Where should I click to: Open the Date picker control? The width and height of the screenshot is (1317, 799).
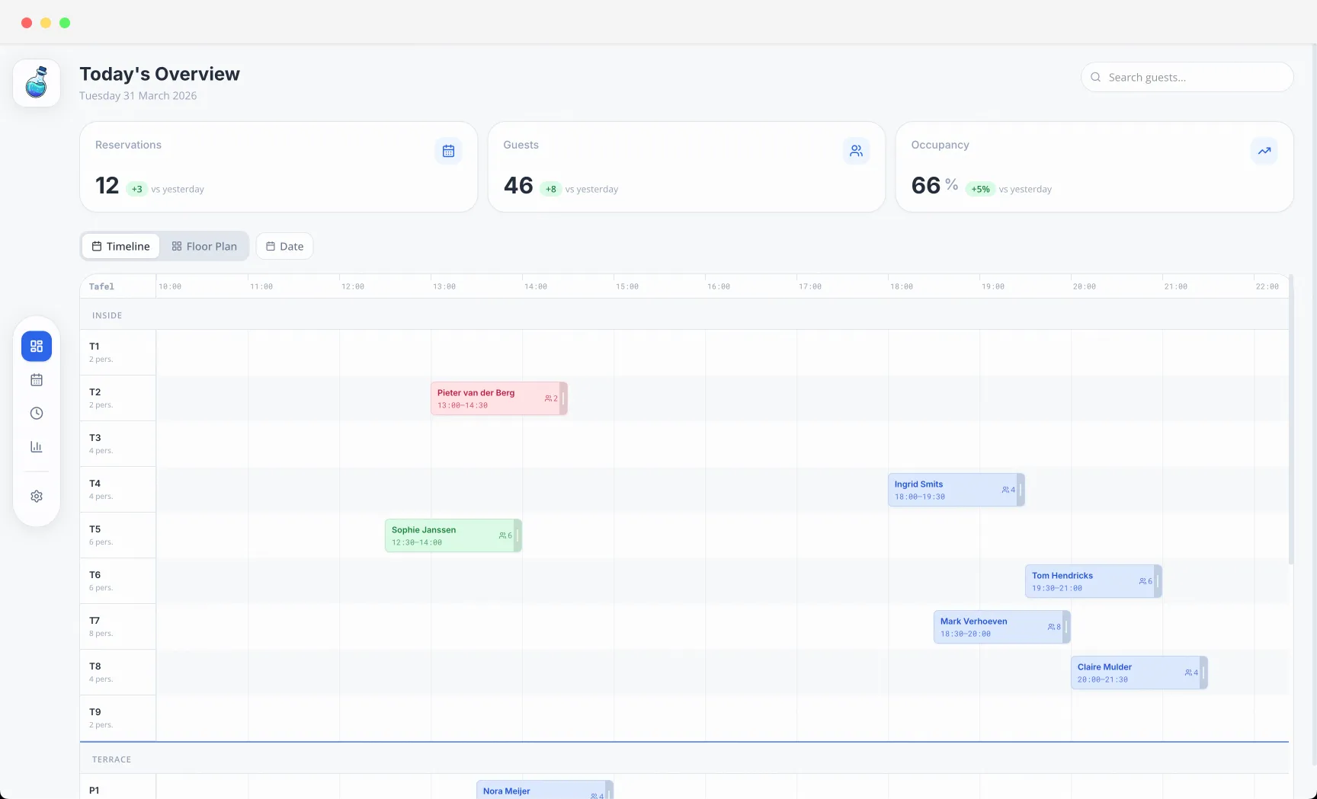pos(284,246)
